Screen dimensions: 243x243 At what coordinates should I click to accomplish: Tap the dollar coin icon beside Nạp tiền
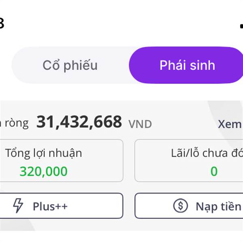pos(180,206)
